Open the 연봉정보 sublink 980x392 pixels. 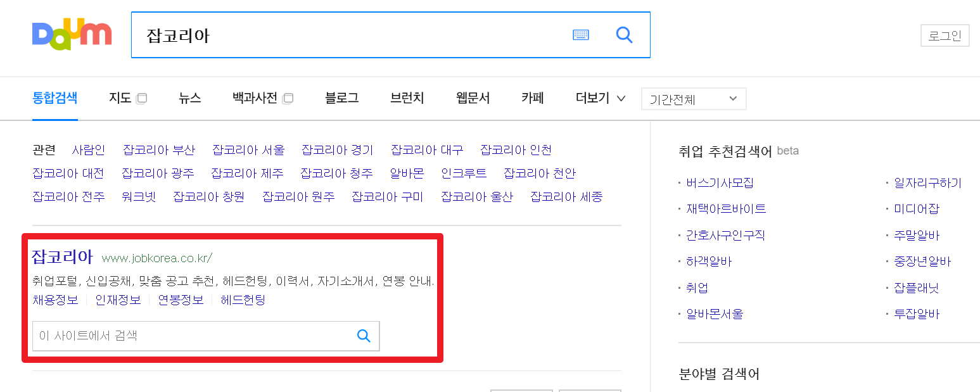point(181,300)
